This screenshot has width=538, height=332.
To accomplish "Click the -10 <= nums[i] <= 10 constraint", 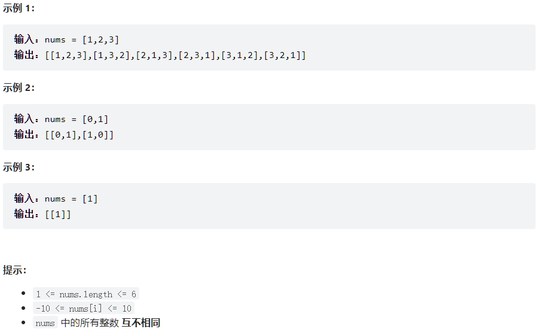I will tap(84, 308).
